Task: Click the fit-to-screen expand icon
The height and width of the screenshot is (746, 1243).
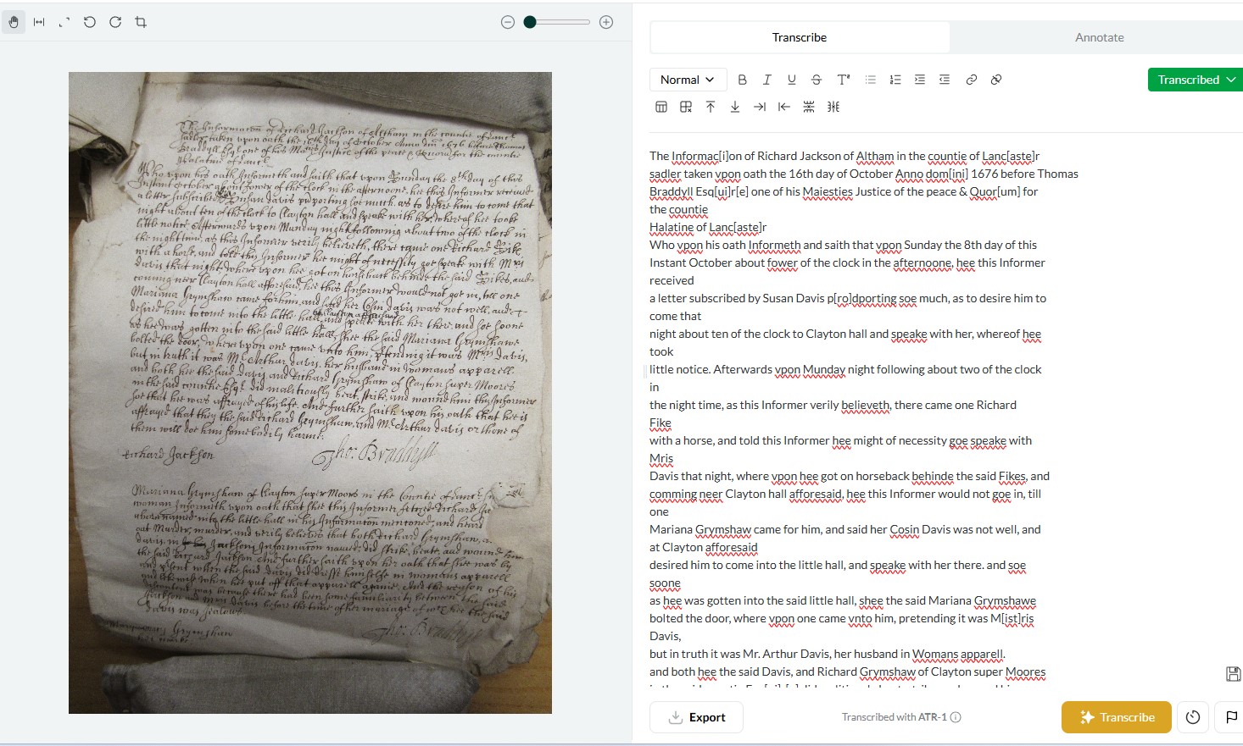Action: pyautogui.click(x=64, y=22)
